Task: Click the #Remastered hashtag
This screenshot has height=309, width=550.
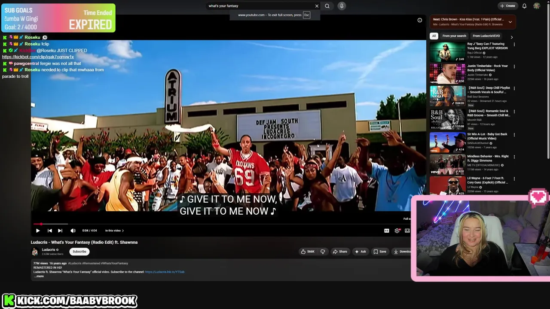Action: pos(91,263)
